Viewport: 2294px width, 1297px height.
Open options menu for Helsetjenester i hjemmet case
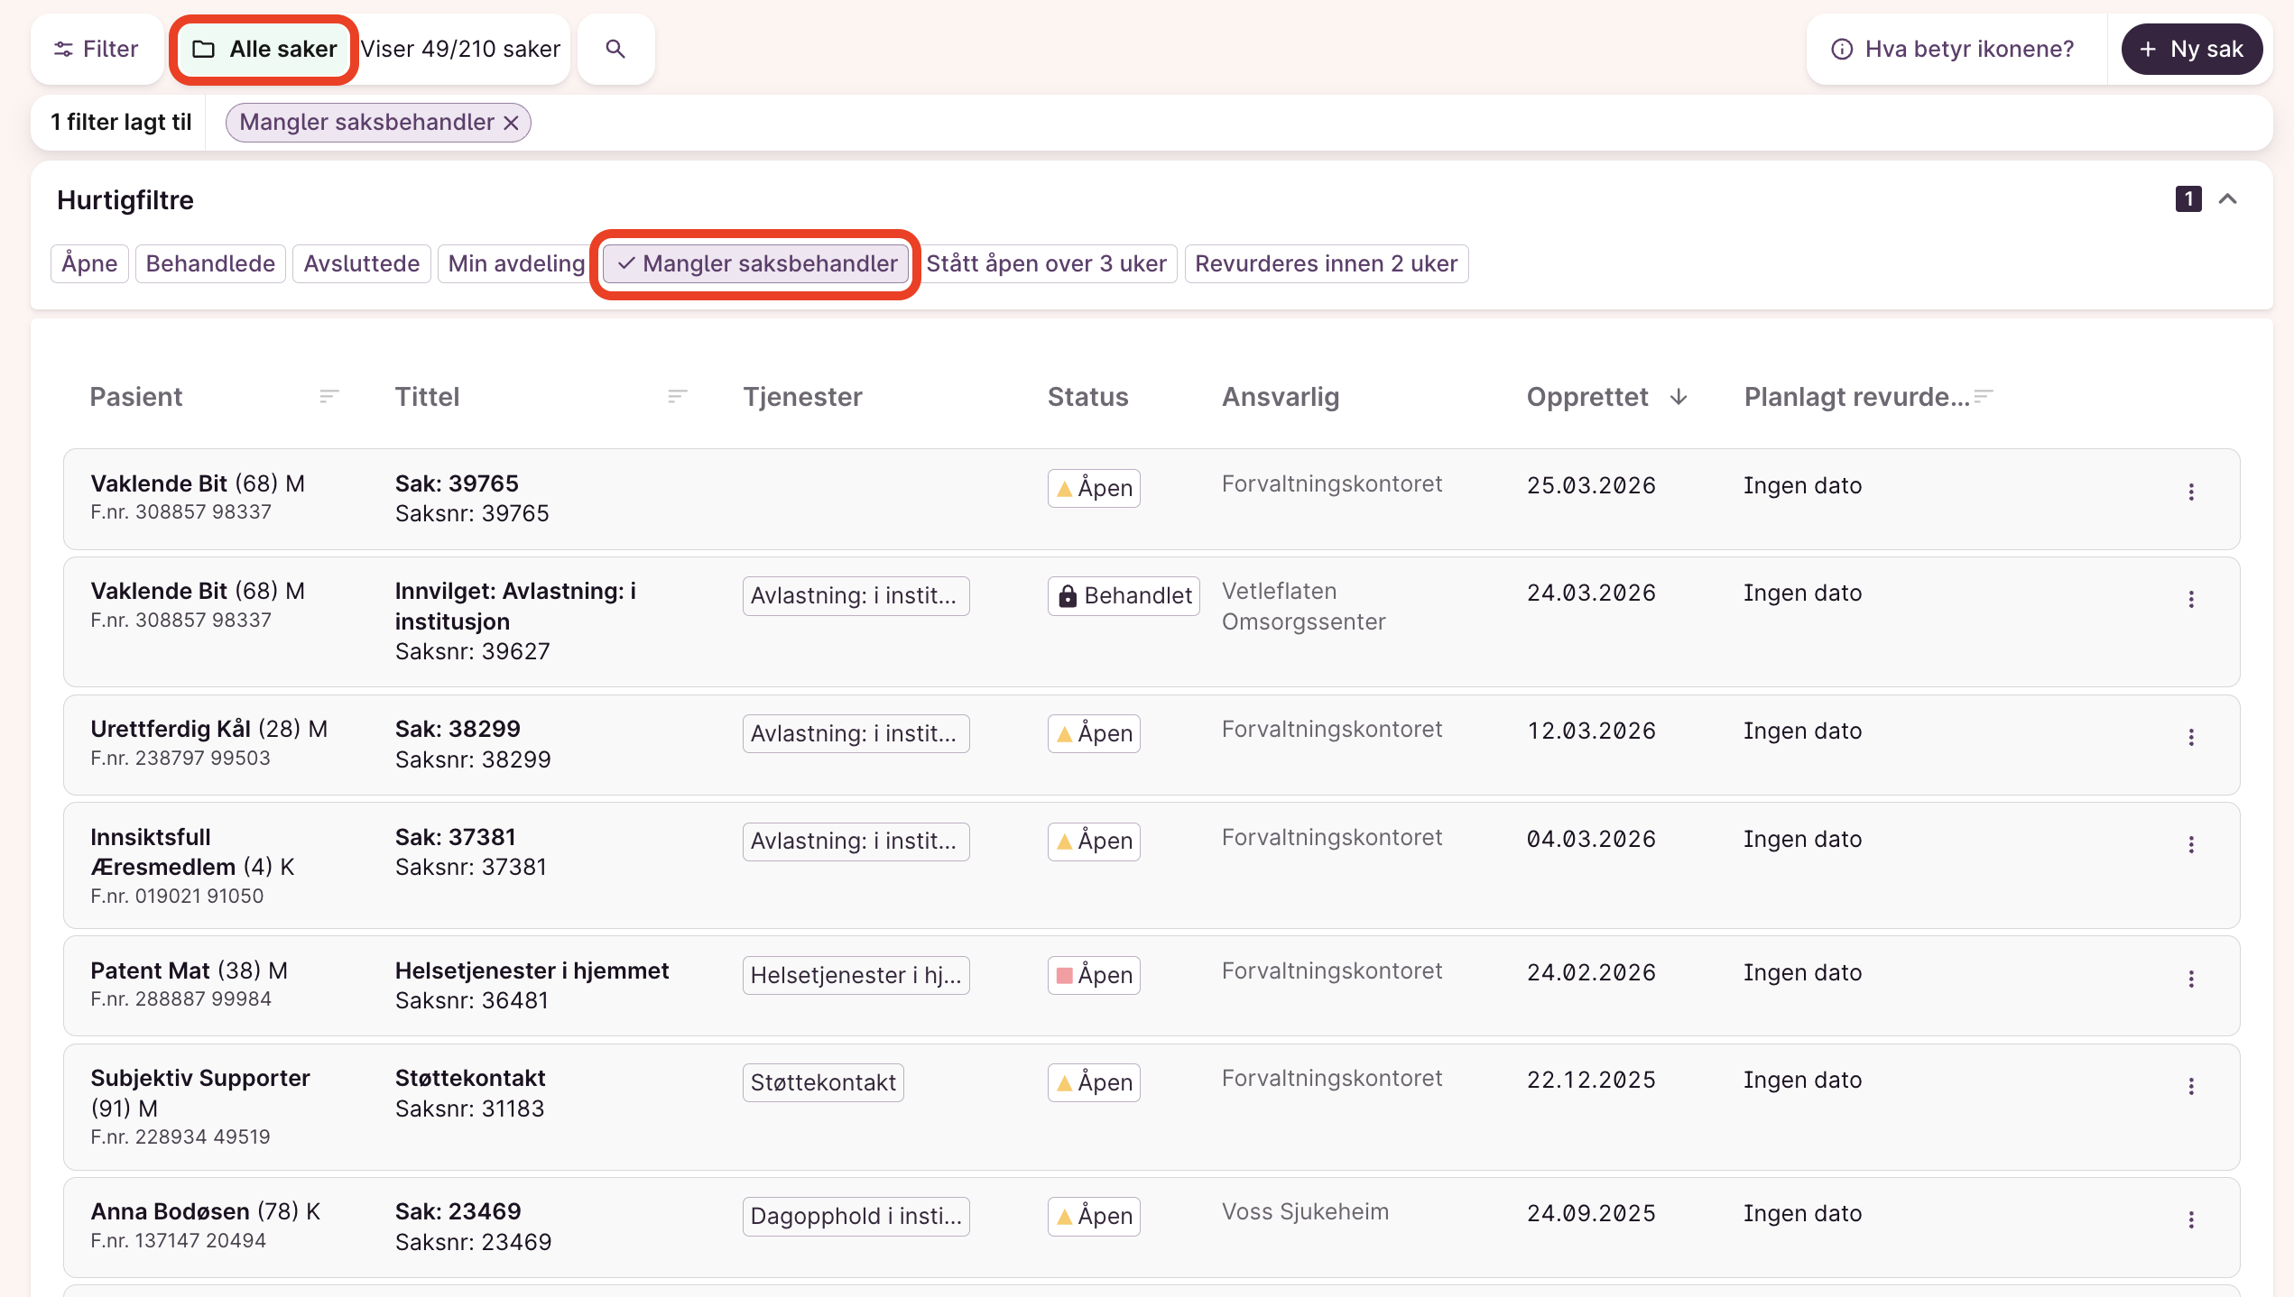(x=2190, y=979)
